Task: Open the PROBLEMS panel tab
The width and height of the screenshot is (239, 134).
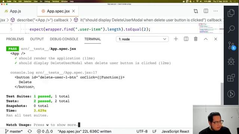Action: [15, 39]
